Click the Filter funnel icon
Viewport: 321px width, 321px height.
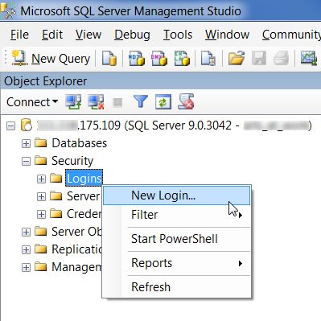coord(141,102)
